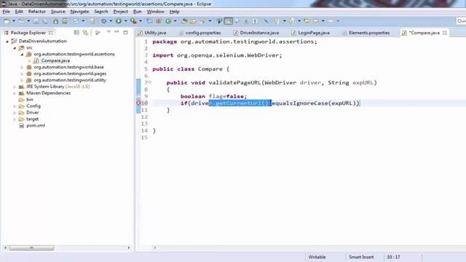Image resolution: width=466 pixels, height=262 pixels.
Task: Open the Debug dropdown arrow
Action: pyautogui.click(x=111, y=21)
